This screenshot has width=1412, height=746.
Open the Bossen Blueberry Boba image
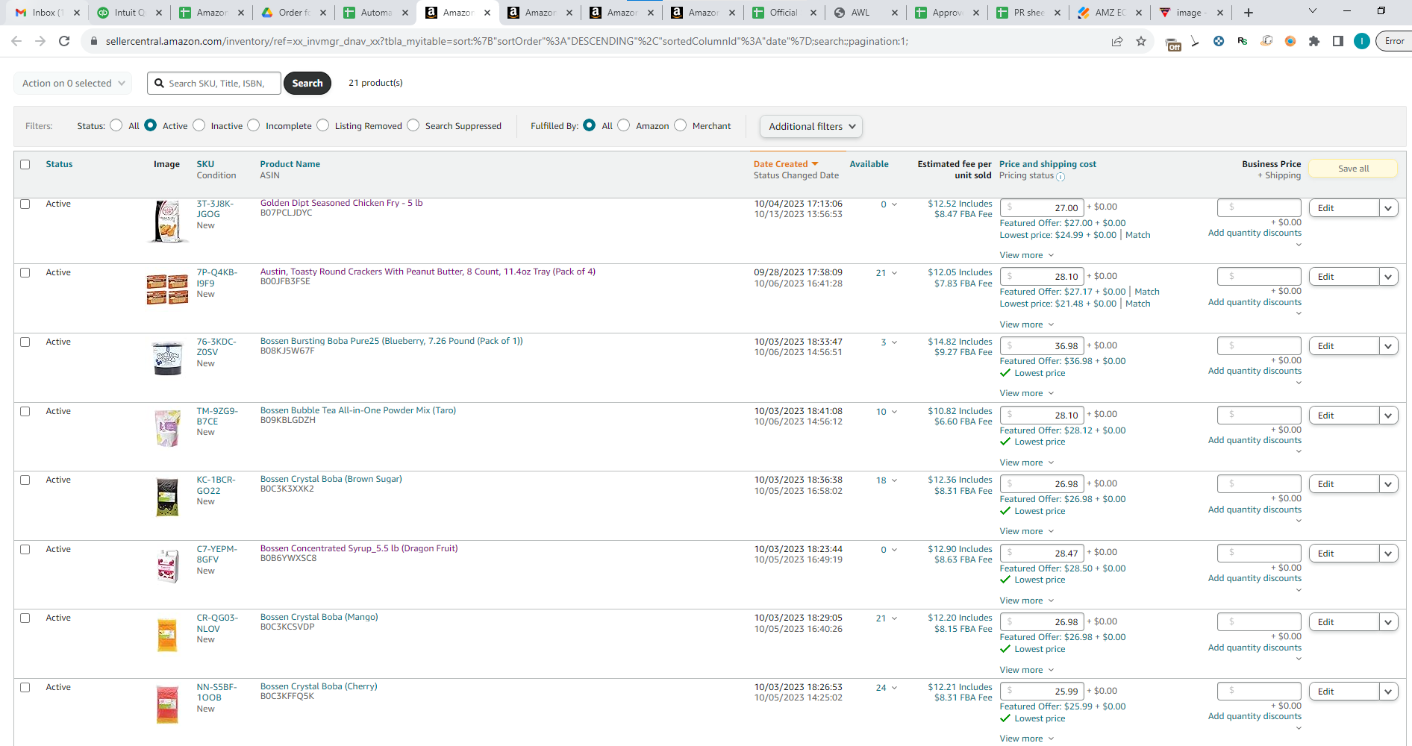pyautogui.click(x=167, y=358)
